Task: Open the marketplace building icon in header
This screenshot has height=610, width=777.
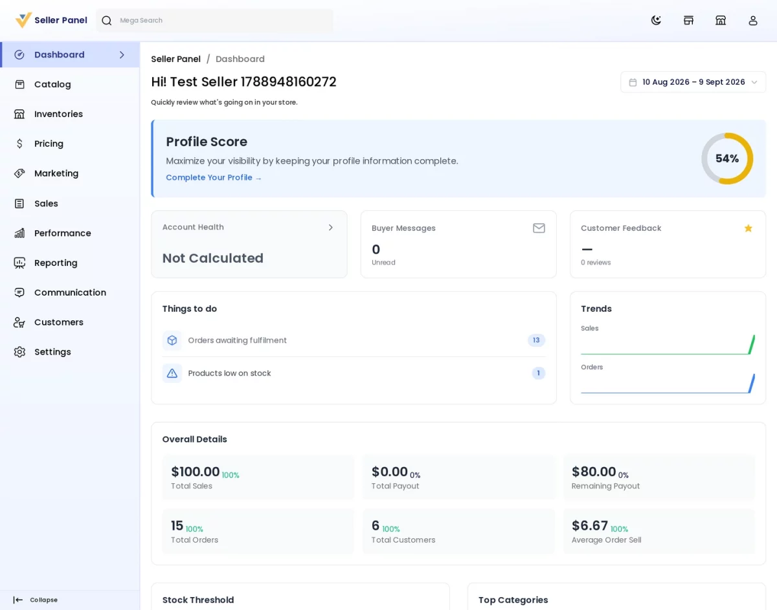Action: coord(721,20)
